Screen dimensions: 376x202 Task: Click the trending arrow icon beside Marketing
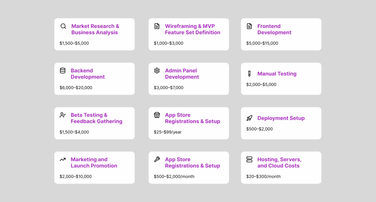(63, 159)
